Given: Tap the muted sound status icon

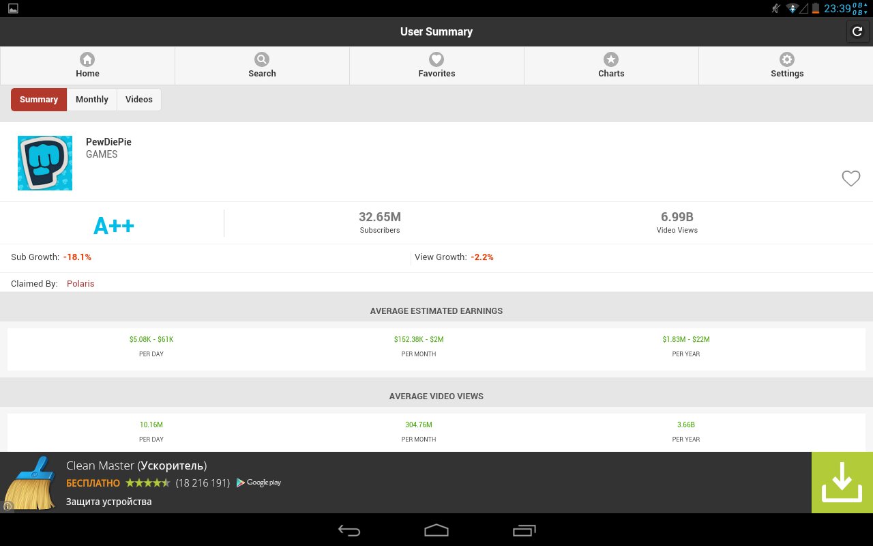Looking at the screenshot, I should [776, 9].
